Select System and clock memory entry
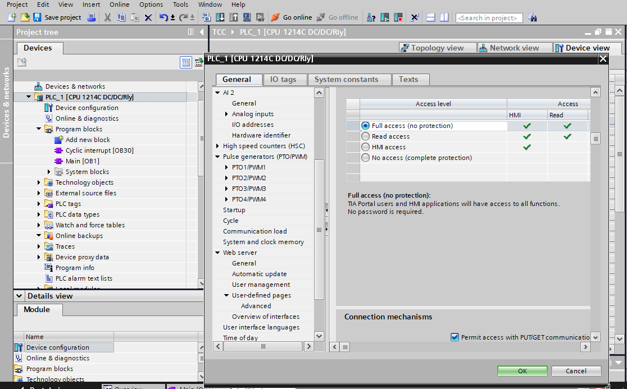 (x=263, y=241)
